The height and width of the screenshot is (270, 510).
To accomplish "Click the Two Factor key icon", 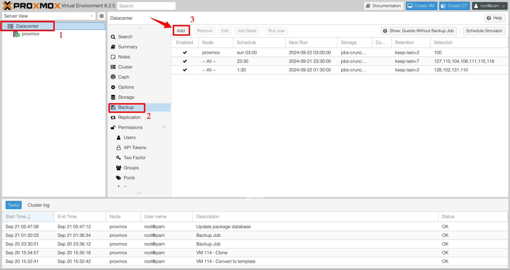I will [119, 158].
